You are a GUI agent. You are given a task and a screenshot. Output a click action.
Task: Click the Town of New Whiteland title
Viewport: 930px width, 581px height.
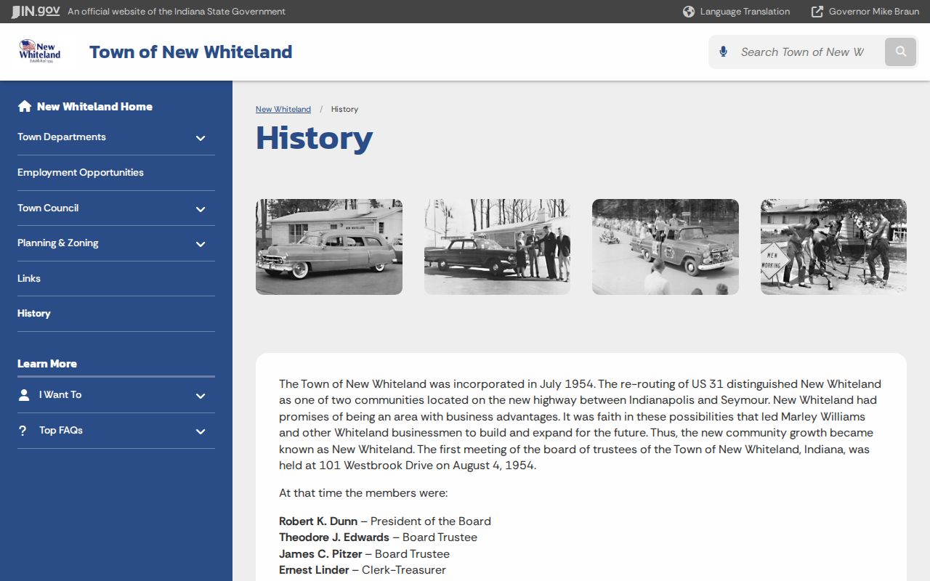pyautogui.click(x=191, y=52)
